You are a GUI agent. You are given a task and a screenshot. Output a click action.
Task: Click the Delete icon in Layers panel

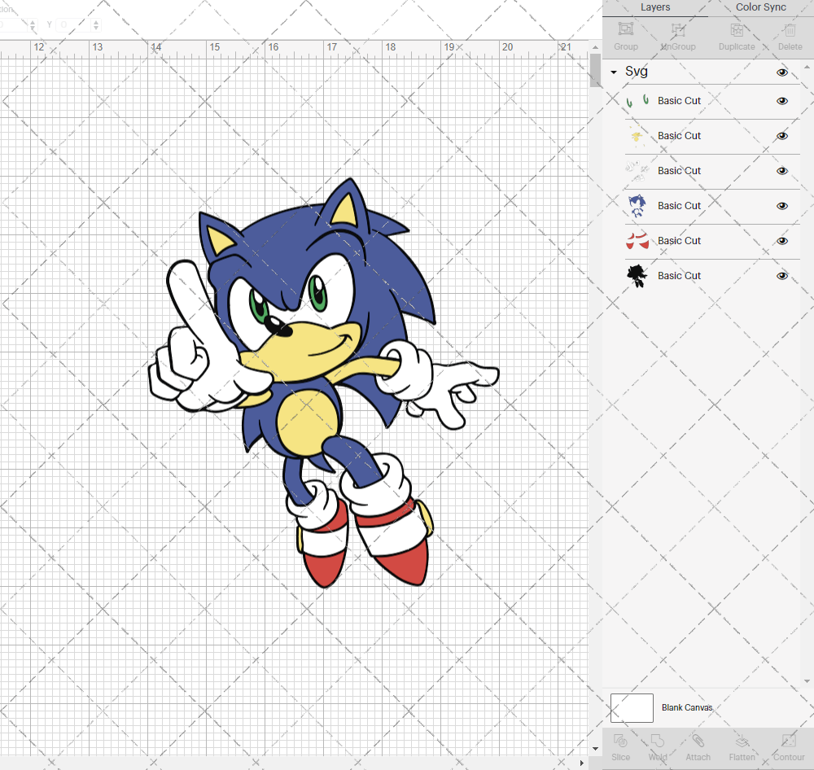(x=789, y=34)
